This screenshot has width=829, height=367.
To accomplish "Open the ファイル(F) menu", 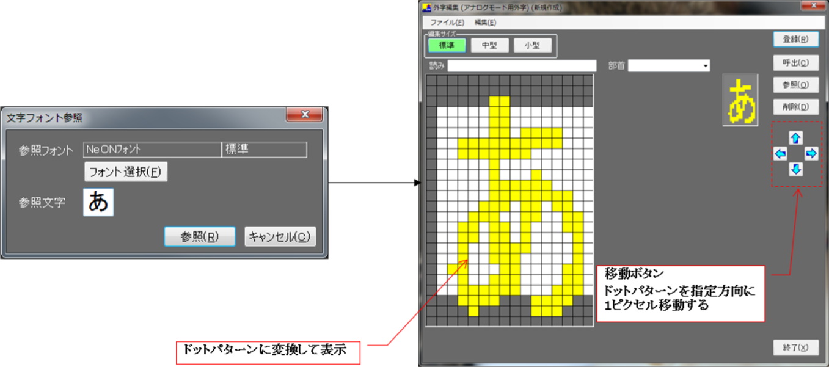I will (447, 23).
